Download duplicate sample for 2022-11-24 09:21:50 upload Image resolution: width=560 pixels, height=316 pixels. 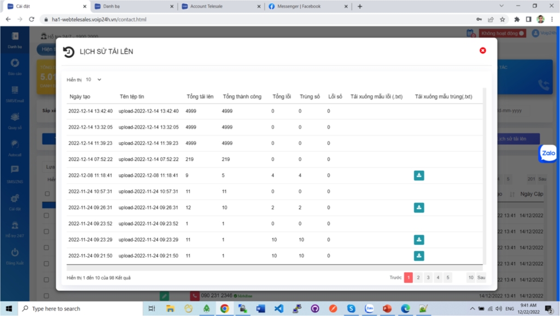click(419, 255)
